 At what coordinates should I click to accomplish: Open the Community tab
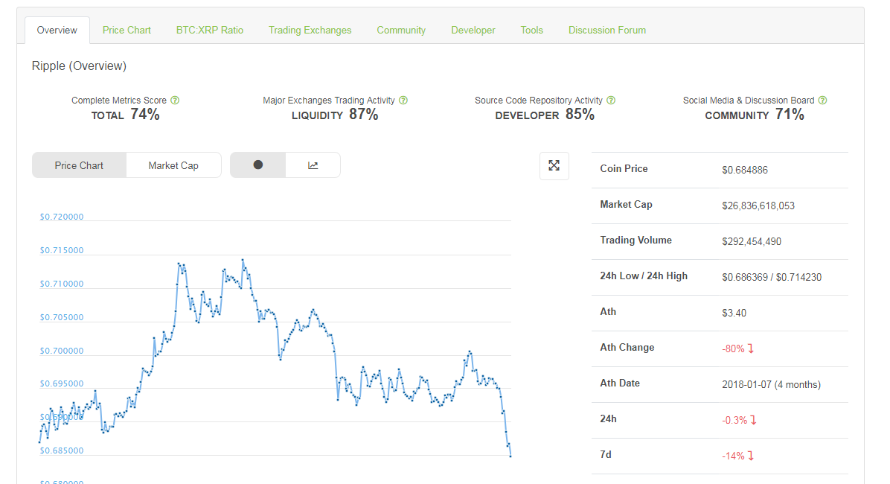coord(401,30)
